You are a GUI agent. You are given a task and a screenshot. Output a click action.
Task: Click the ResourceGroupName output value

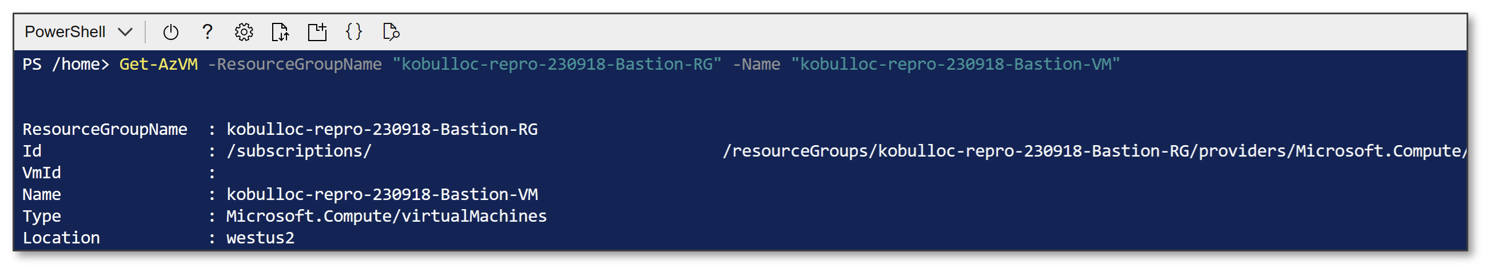(383, 129)
